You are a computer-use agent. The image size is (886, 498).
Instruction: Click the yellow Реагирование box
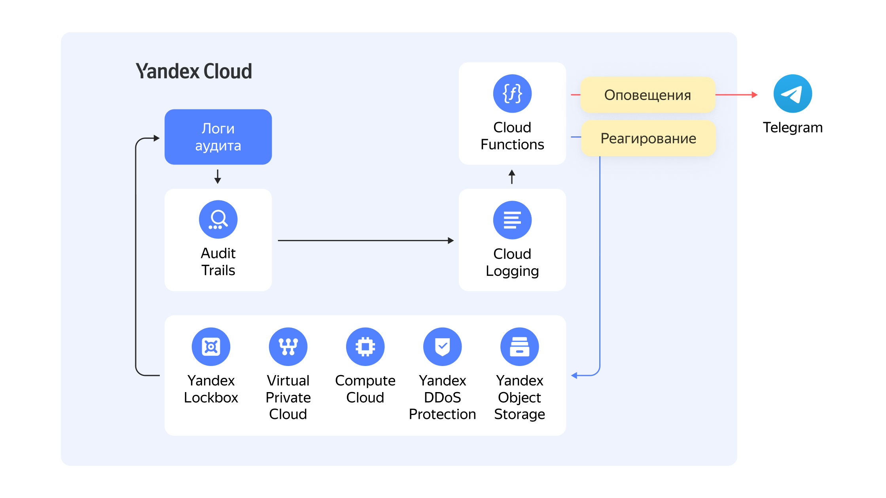click(x=648, y=138)
